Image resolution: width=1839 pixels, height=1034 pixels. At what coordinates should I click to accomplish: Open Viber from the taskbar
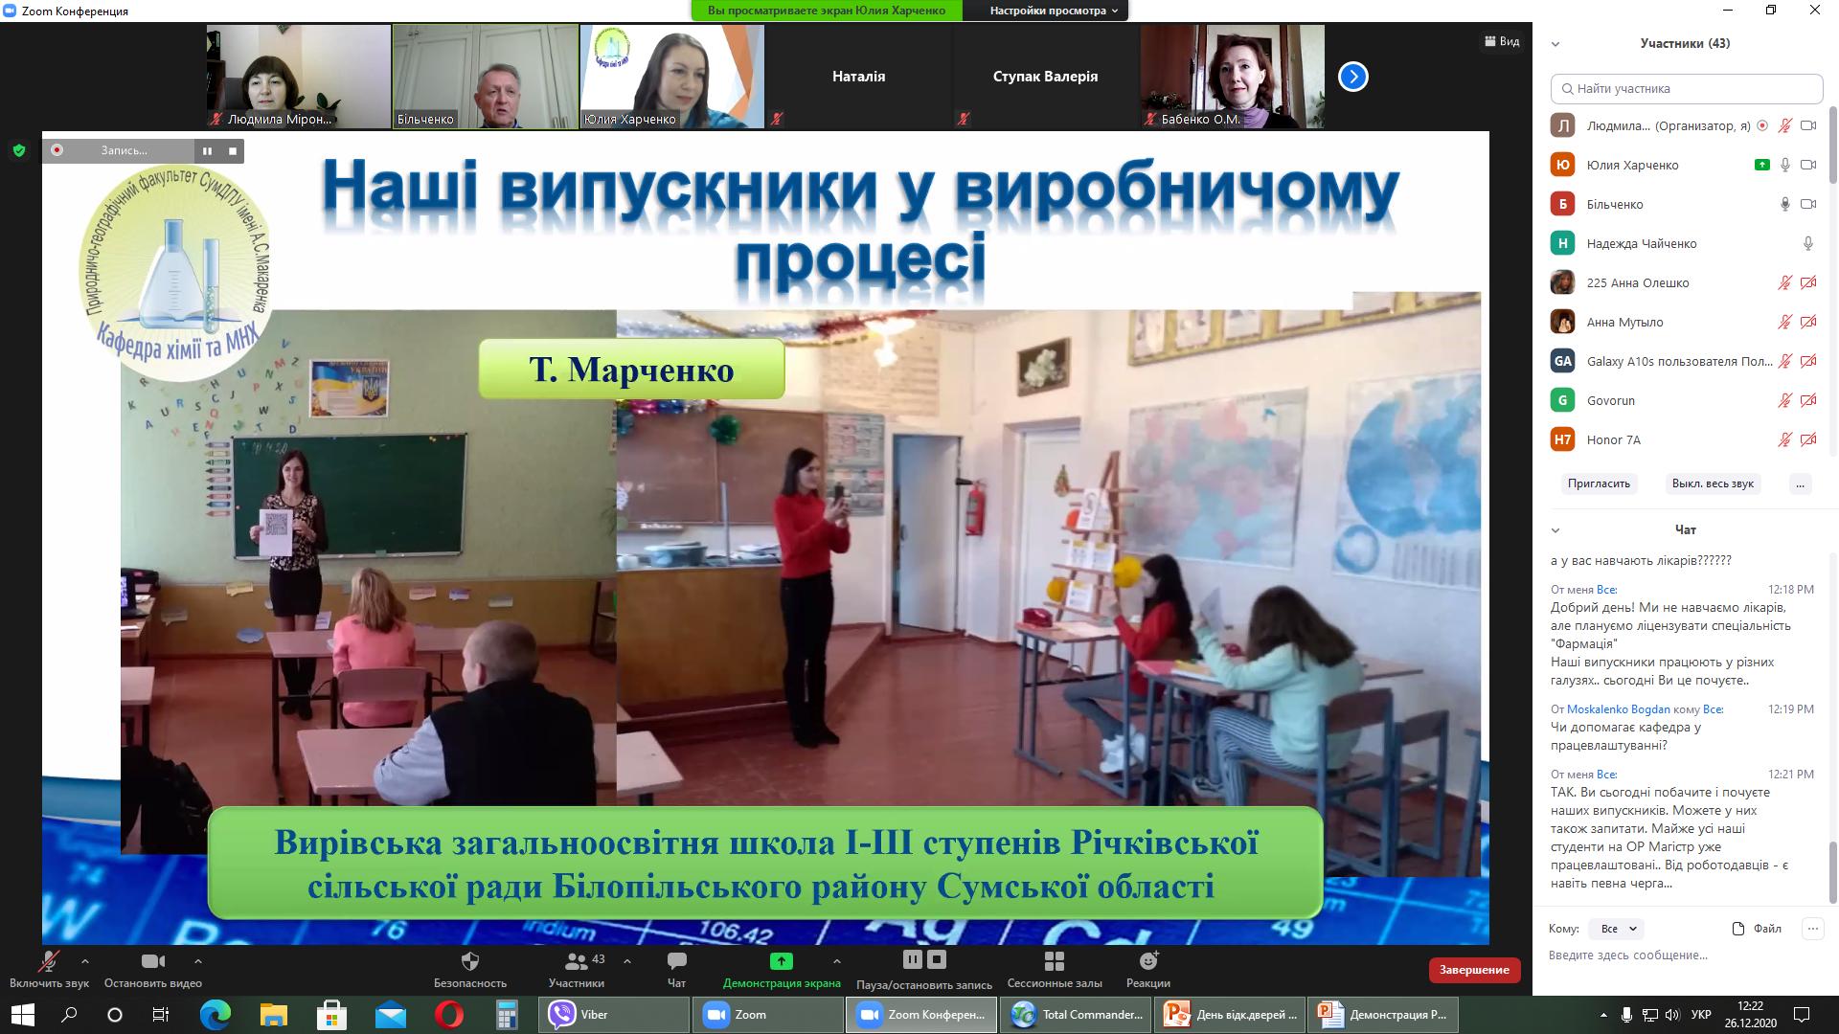[x=614, y=1015]
